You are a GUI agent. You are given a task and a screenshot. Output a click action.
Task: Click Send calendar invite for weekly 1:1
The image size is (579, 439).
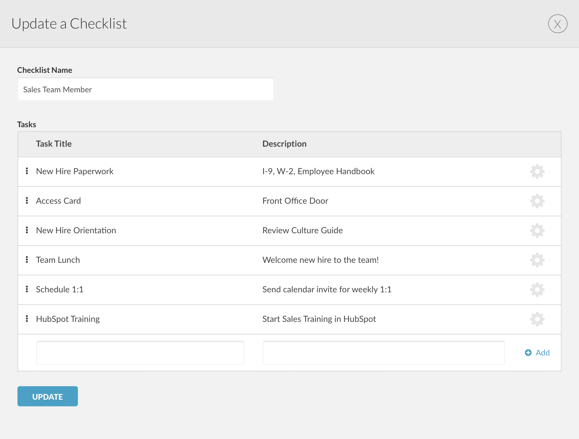point(327,289)
